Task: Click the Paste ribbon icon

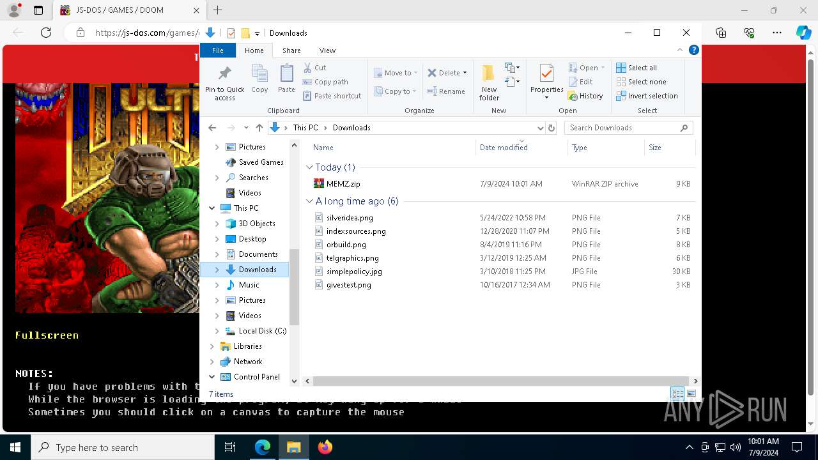Action: 286,73
